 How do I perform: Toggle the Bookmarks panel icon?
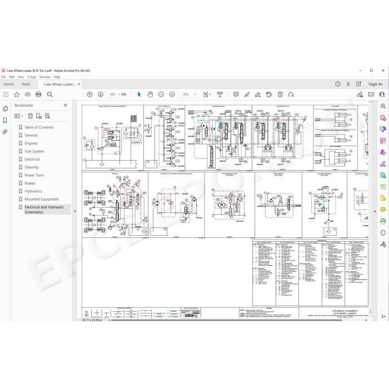coord(4,121)
